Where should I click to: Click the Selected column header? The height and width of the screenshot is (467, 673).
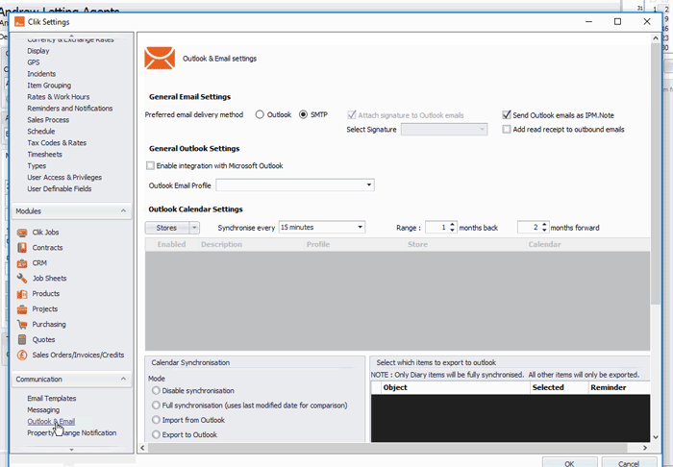point(548,387)
